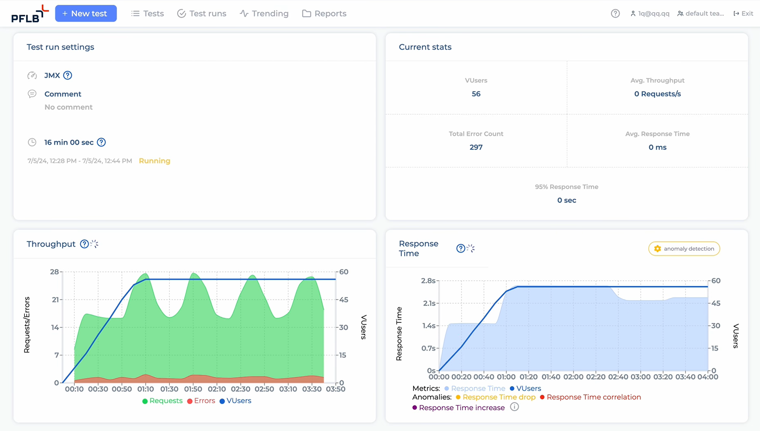Click the anomalies info icon

click(514, 407)
